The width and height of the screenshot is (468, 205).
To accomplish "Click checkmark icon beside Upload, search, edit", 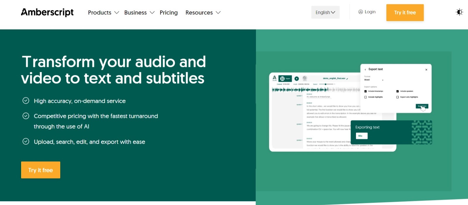I will point(26,142).
